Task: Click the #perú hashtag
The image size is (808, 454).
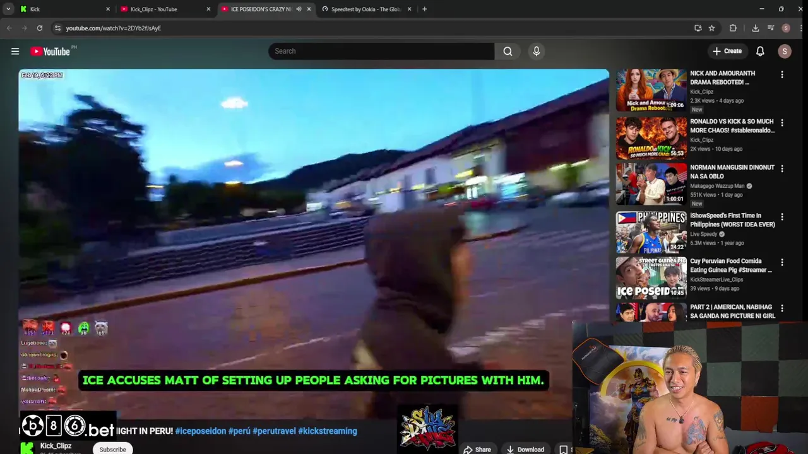Action: [239, 431]
